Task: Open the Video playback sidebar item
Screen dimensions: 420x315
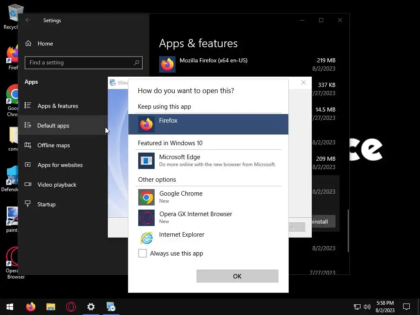Action: click(x=63, y=185)
